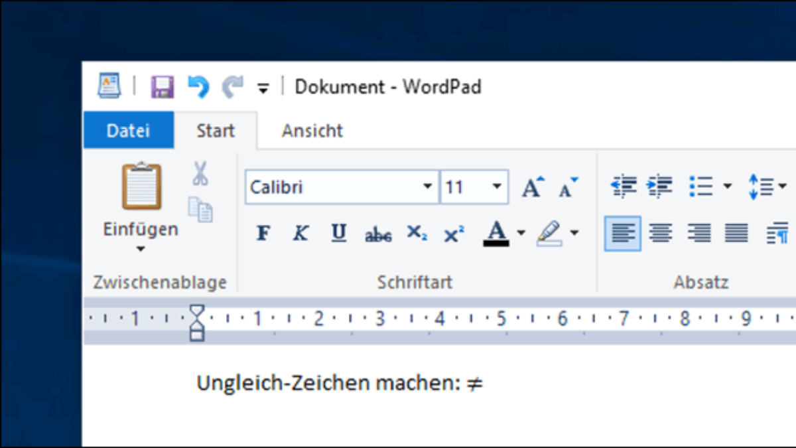This screenshot has height=448, width=796.
Task: Click the ≠ symbol in the document
Action: tap(474, 384)
